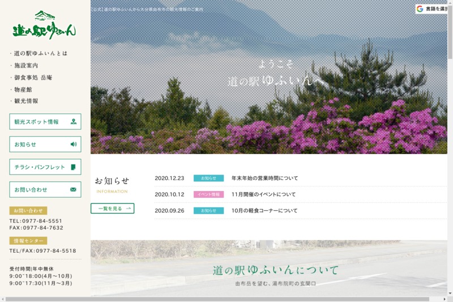The height and width of the screenshot is (302, 453).
Task: Click the pamphlet icon in チラシ・パンフレット
Action: click(x=74, y=167)
